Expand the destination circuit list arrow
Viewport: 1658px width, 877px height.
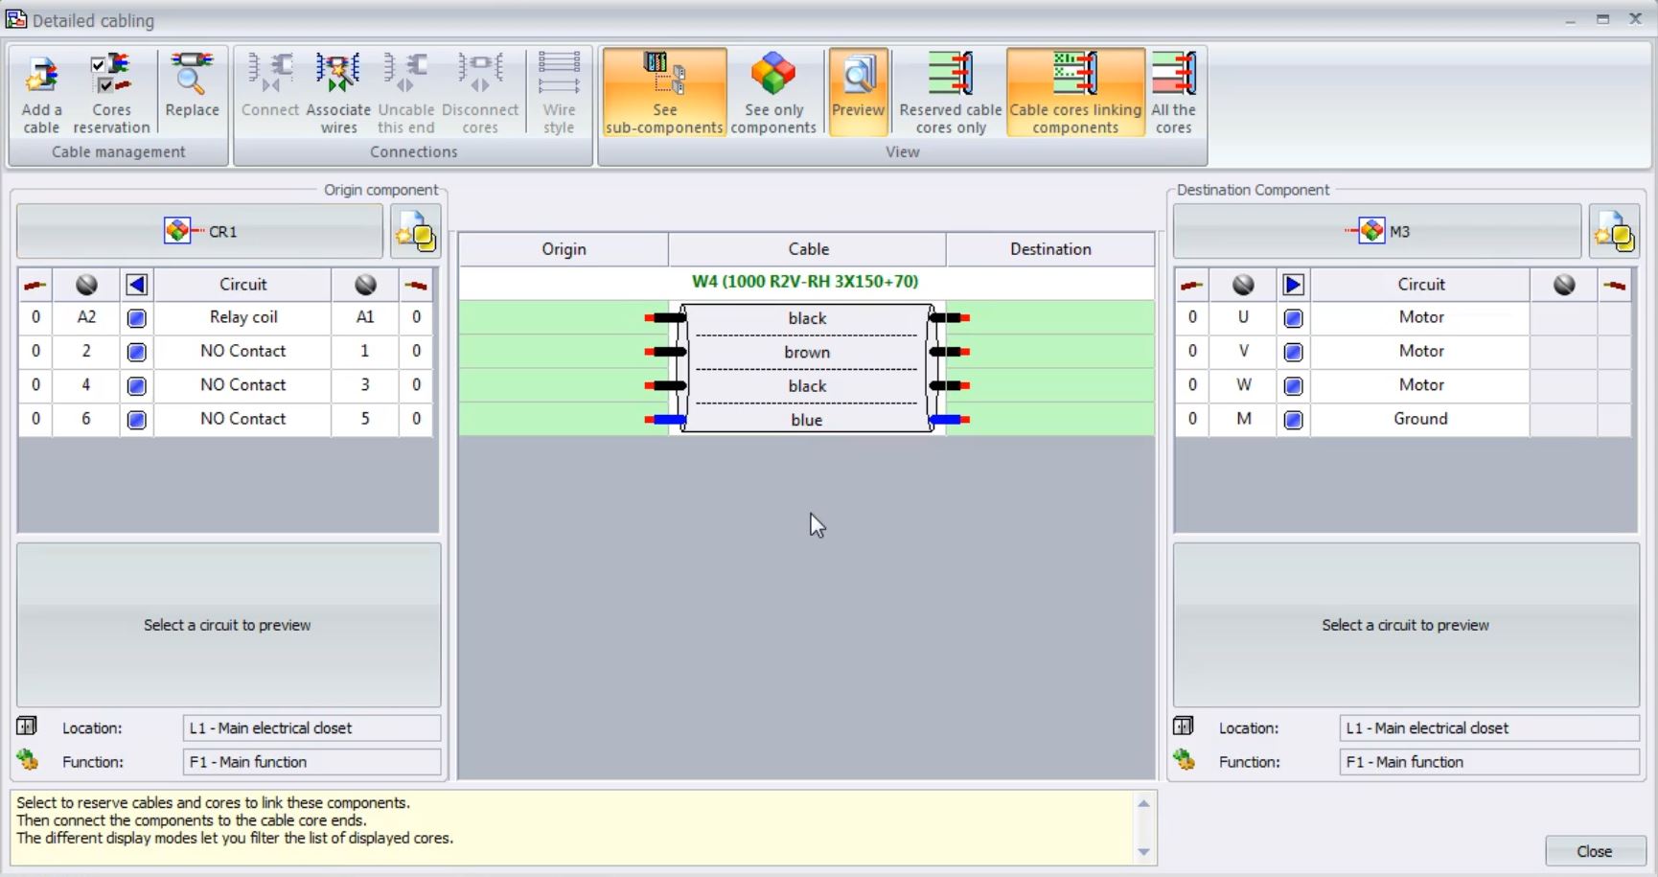pos(1293,284)
